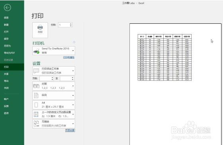223x145 pixels.
Task: Expand the collated 1,2,3 dropdown
Action: [x=54, y=86]
